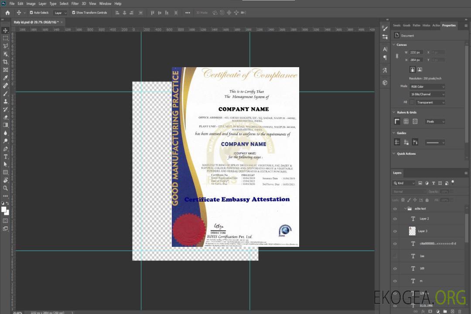471x314 pixels.
Task: Hide the 'm' text layer
Action: [395, 281]
